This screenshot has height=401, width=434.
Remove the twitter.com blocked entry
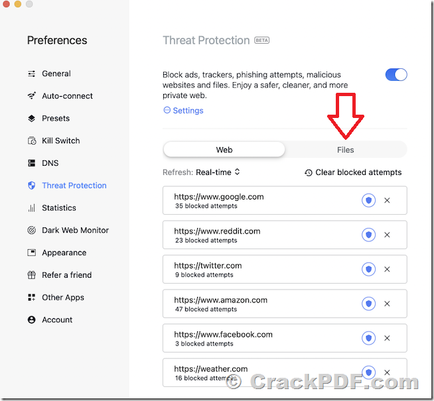387,269
